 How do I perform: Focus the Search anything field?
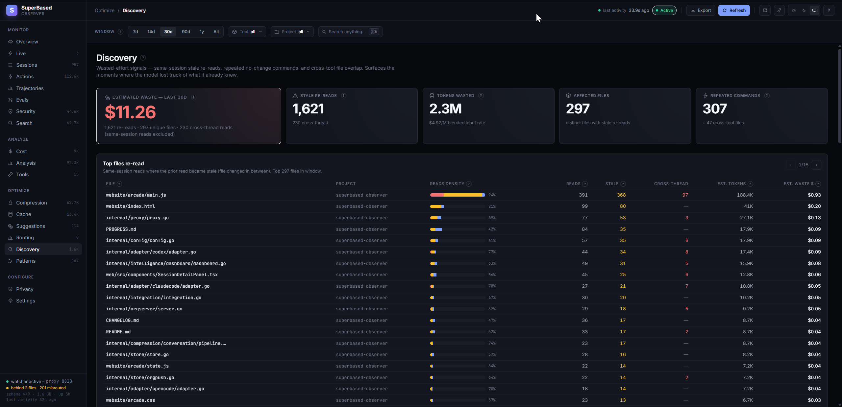coord(350,32)
